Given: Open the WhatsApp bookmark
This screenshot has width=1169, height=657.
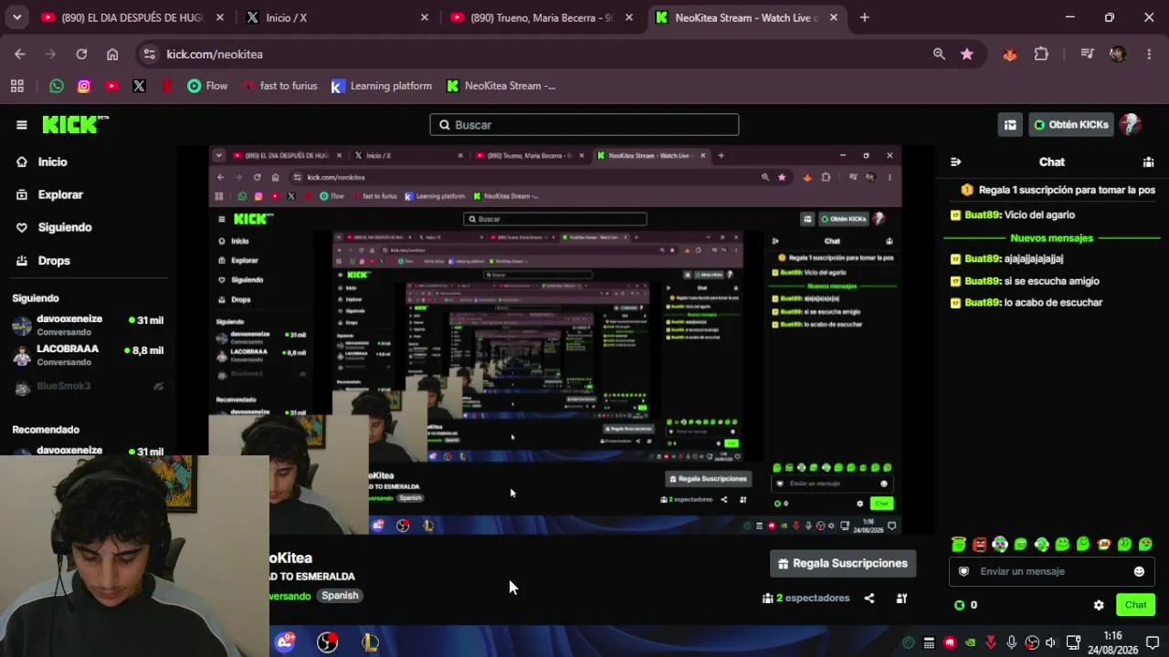Looking at the screenshot, I should pos(57,86).
